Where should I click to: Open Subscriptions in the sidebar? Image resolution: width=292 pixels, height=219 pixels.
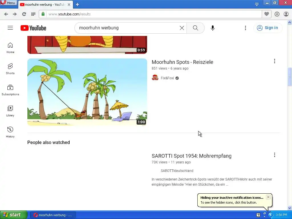tap(10, 90)
